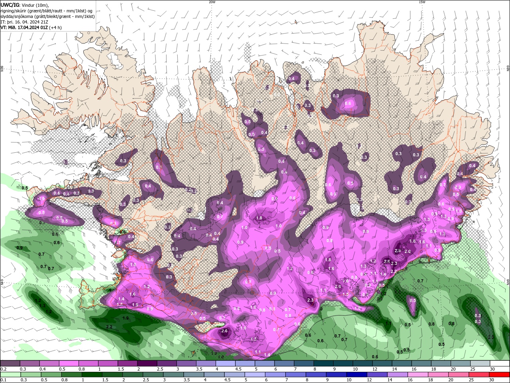
Task: Click the legend label '0.1'
Action: tap(3, 380)
